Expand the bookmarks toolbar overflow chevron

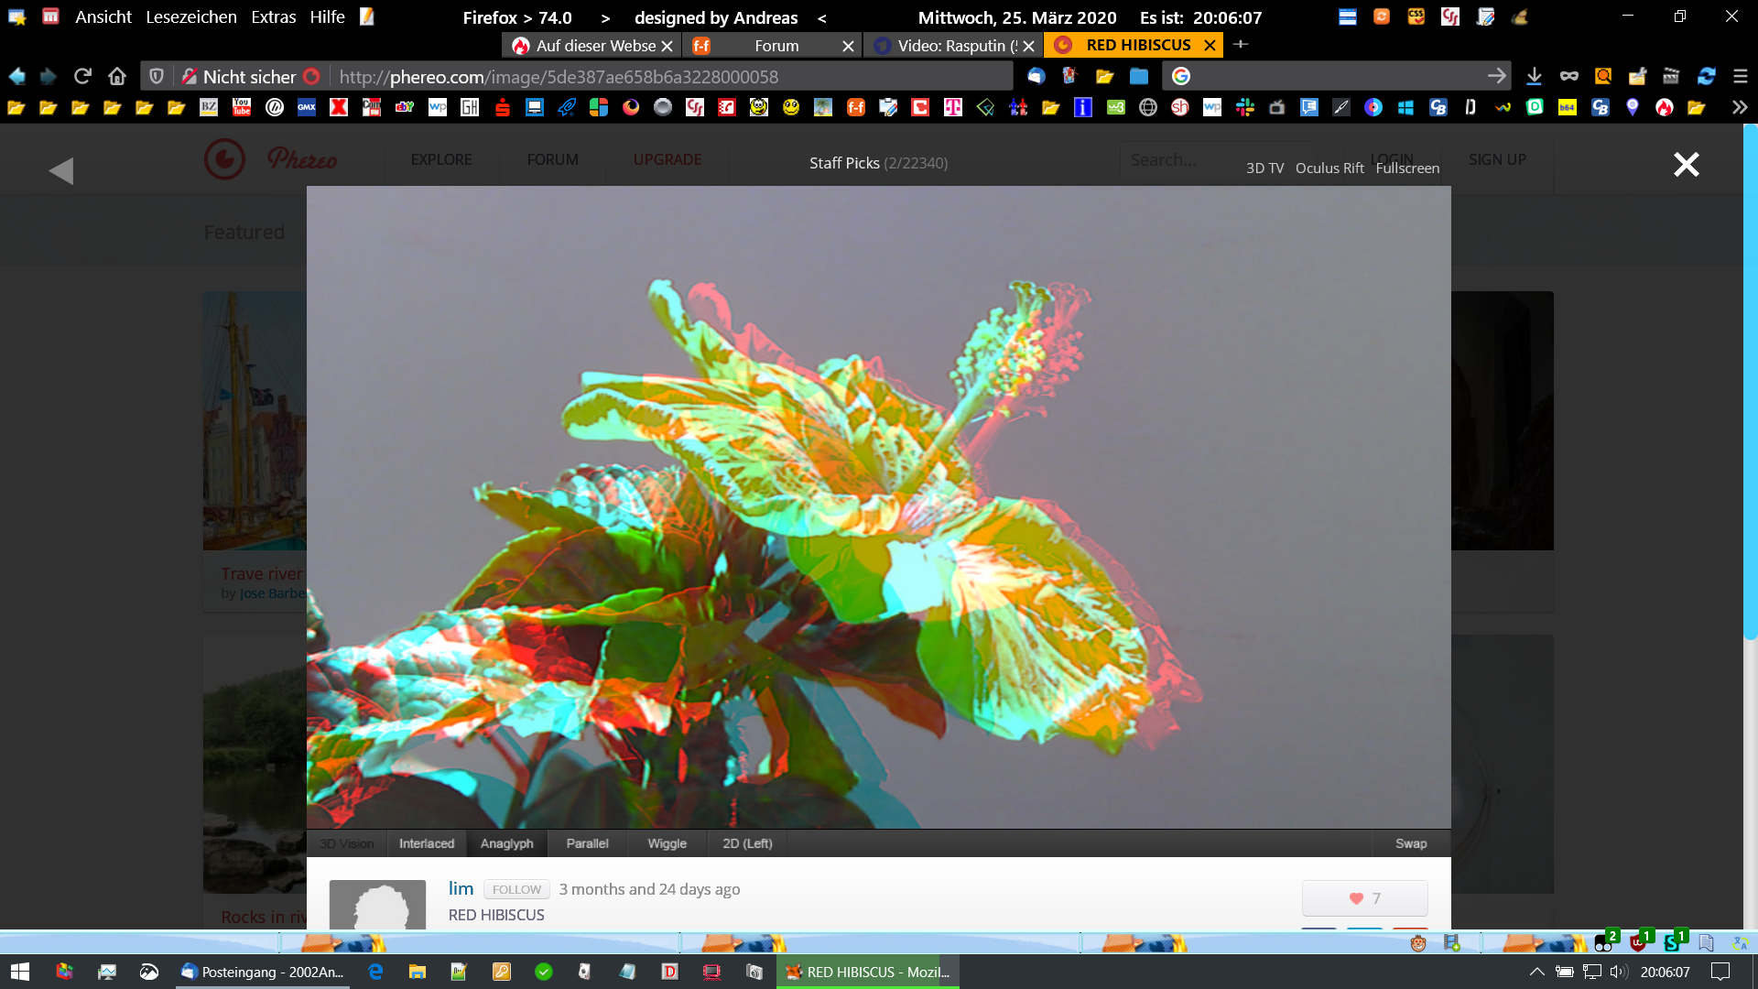pyautogui.click(x=1739, y=107)
